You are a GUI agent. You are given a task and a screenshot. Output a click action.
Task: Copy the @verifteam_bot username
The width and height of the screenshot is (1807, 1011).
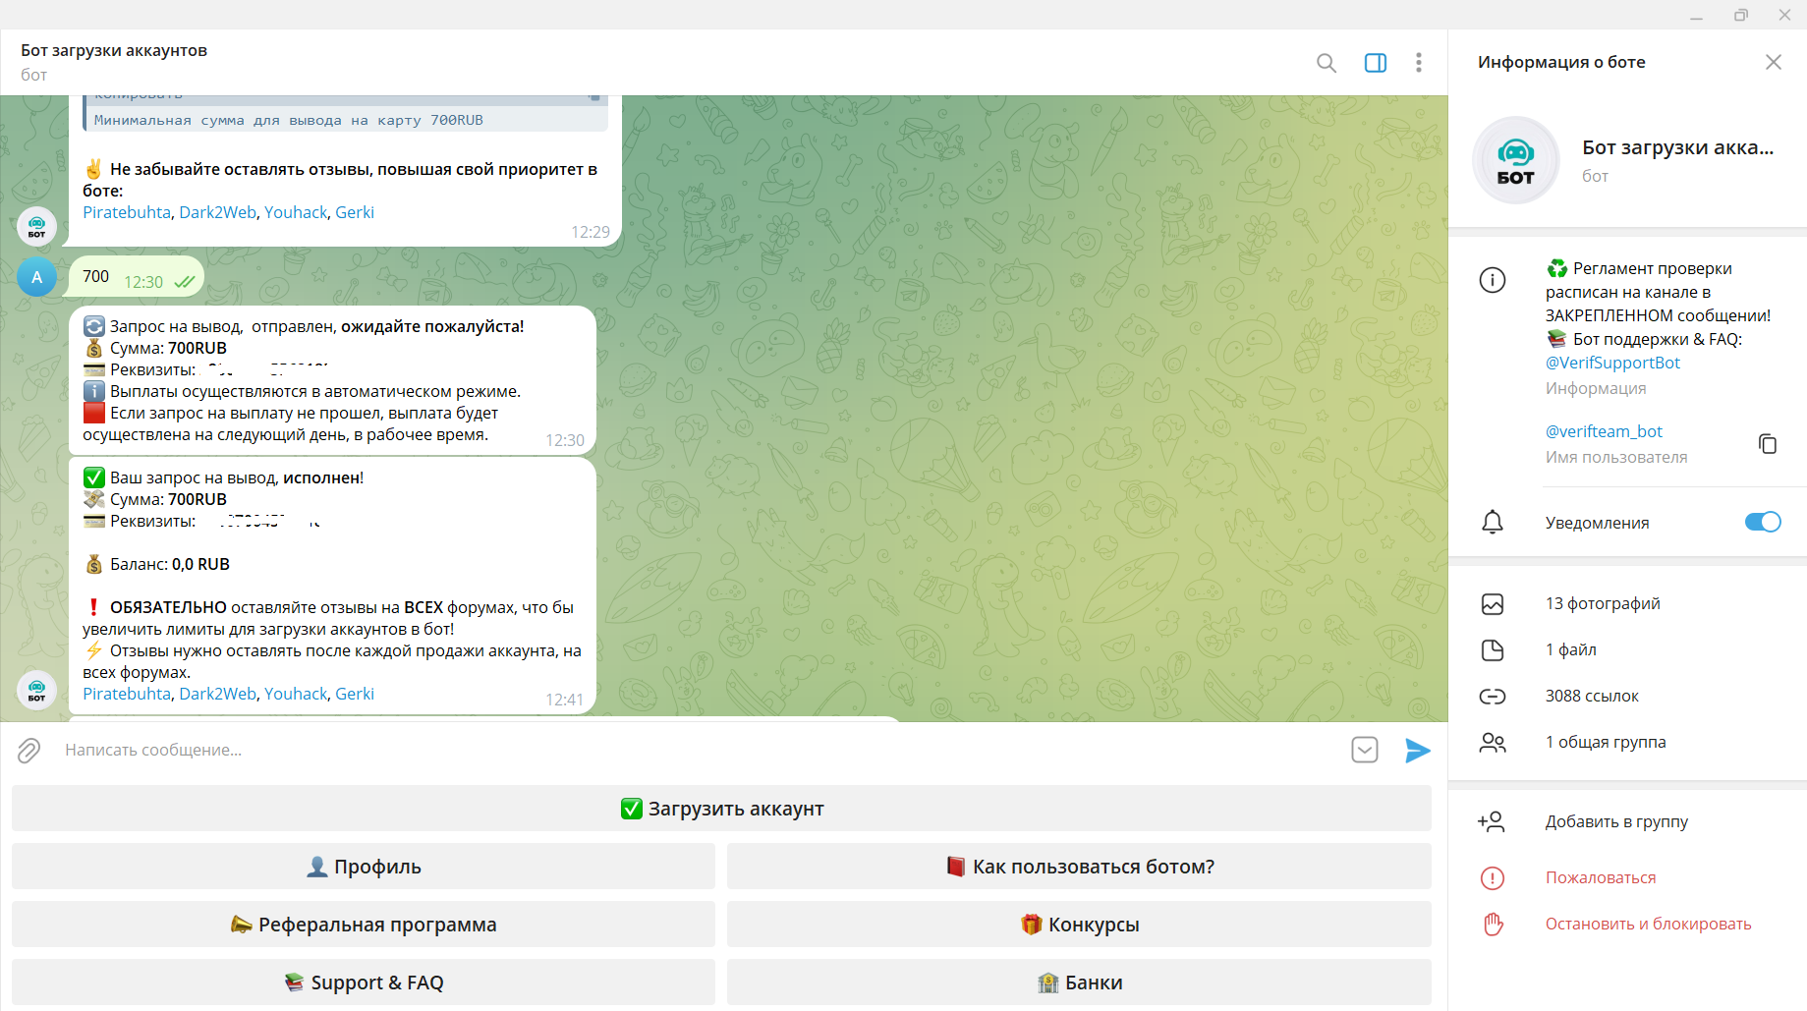click(x=1767, y=444)
